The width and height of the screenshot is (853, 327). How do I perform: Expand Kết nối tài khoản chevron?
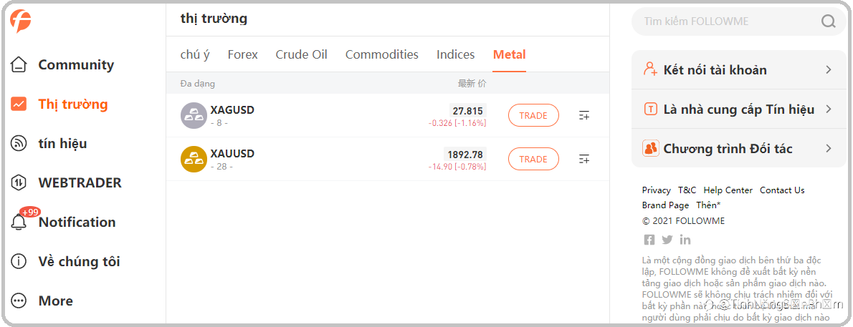point(828,70)
